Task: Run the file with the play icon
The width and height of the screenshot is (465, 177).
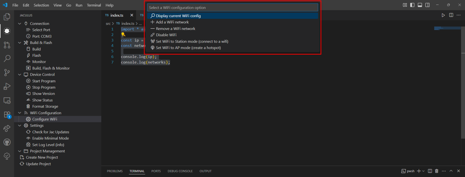Action: click(443, 15)
